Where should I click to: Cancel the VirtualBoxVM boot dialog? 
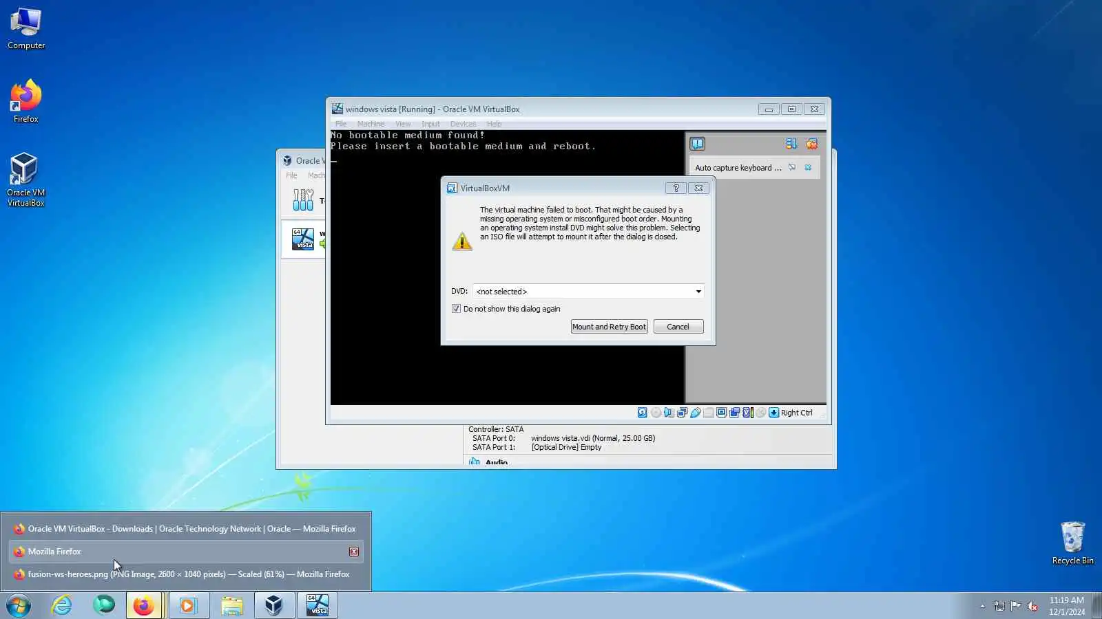pos(678,327)
